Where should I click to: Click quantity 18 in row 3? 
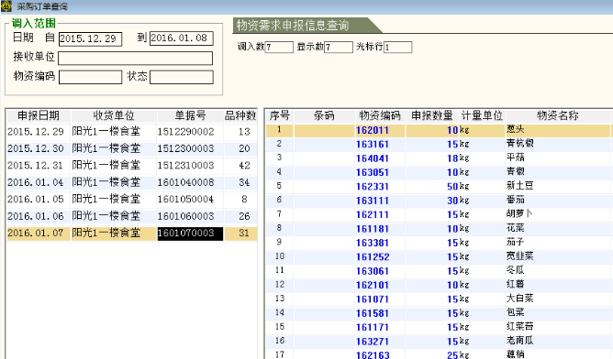coord(452,158)
